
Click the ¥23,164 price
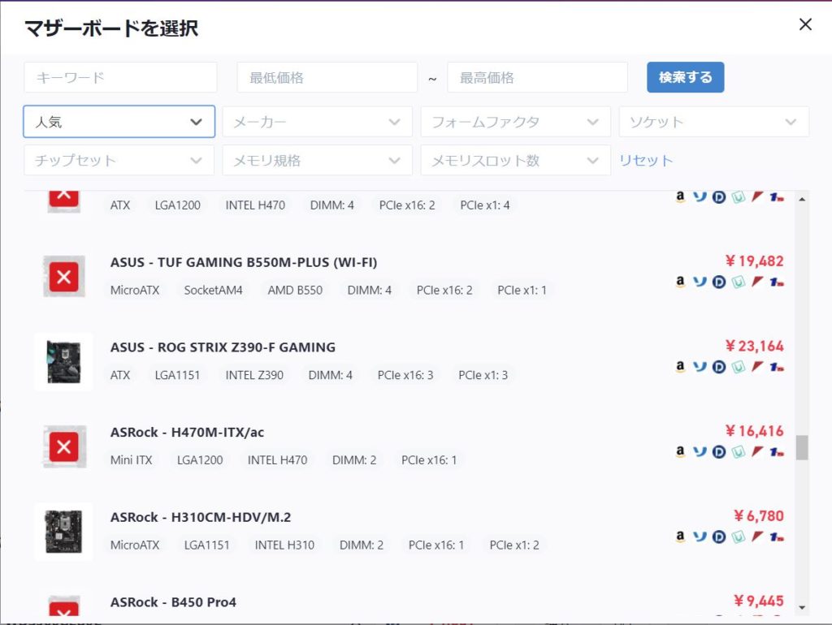pos(755,346)
